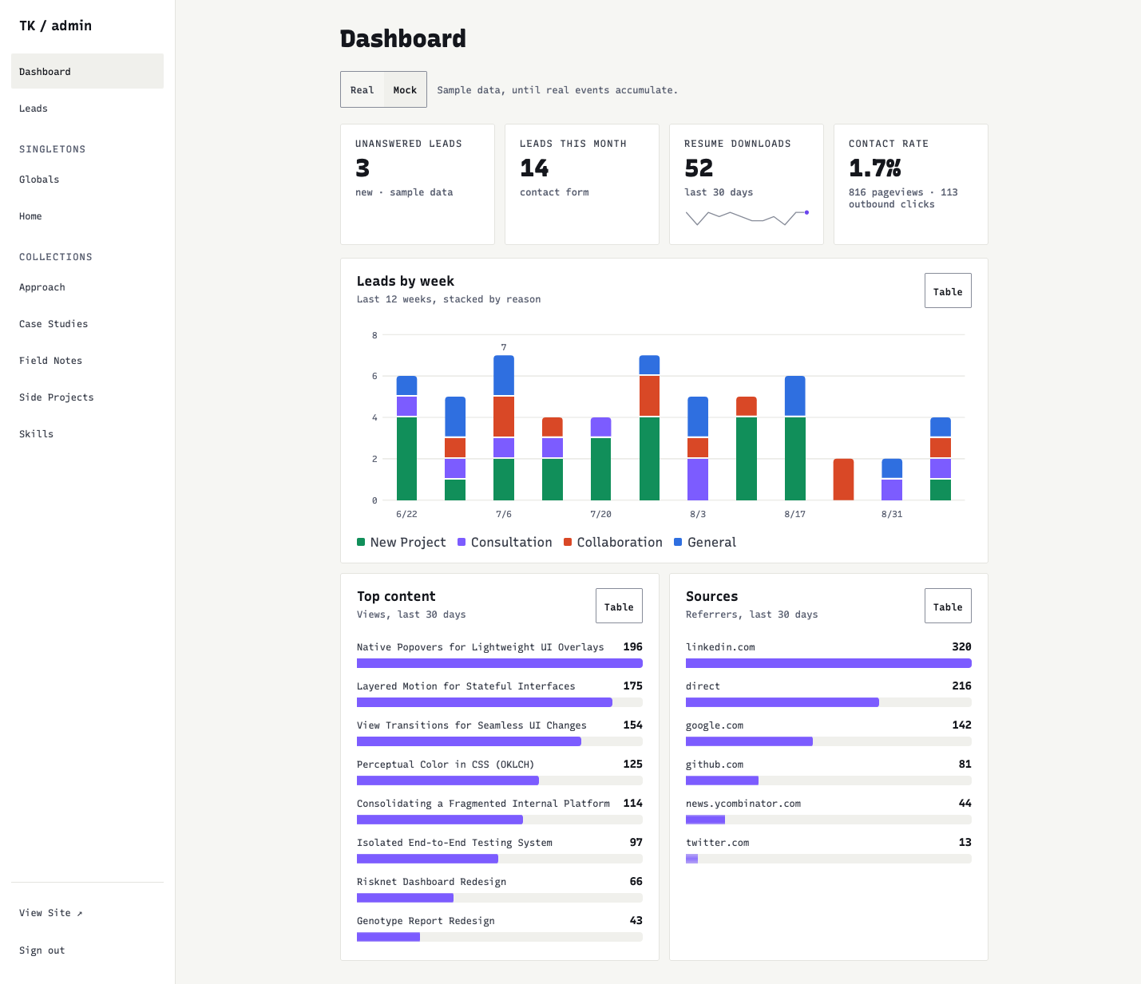Click the 7/20 week bar

click(x=600, y=459)
